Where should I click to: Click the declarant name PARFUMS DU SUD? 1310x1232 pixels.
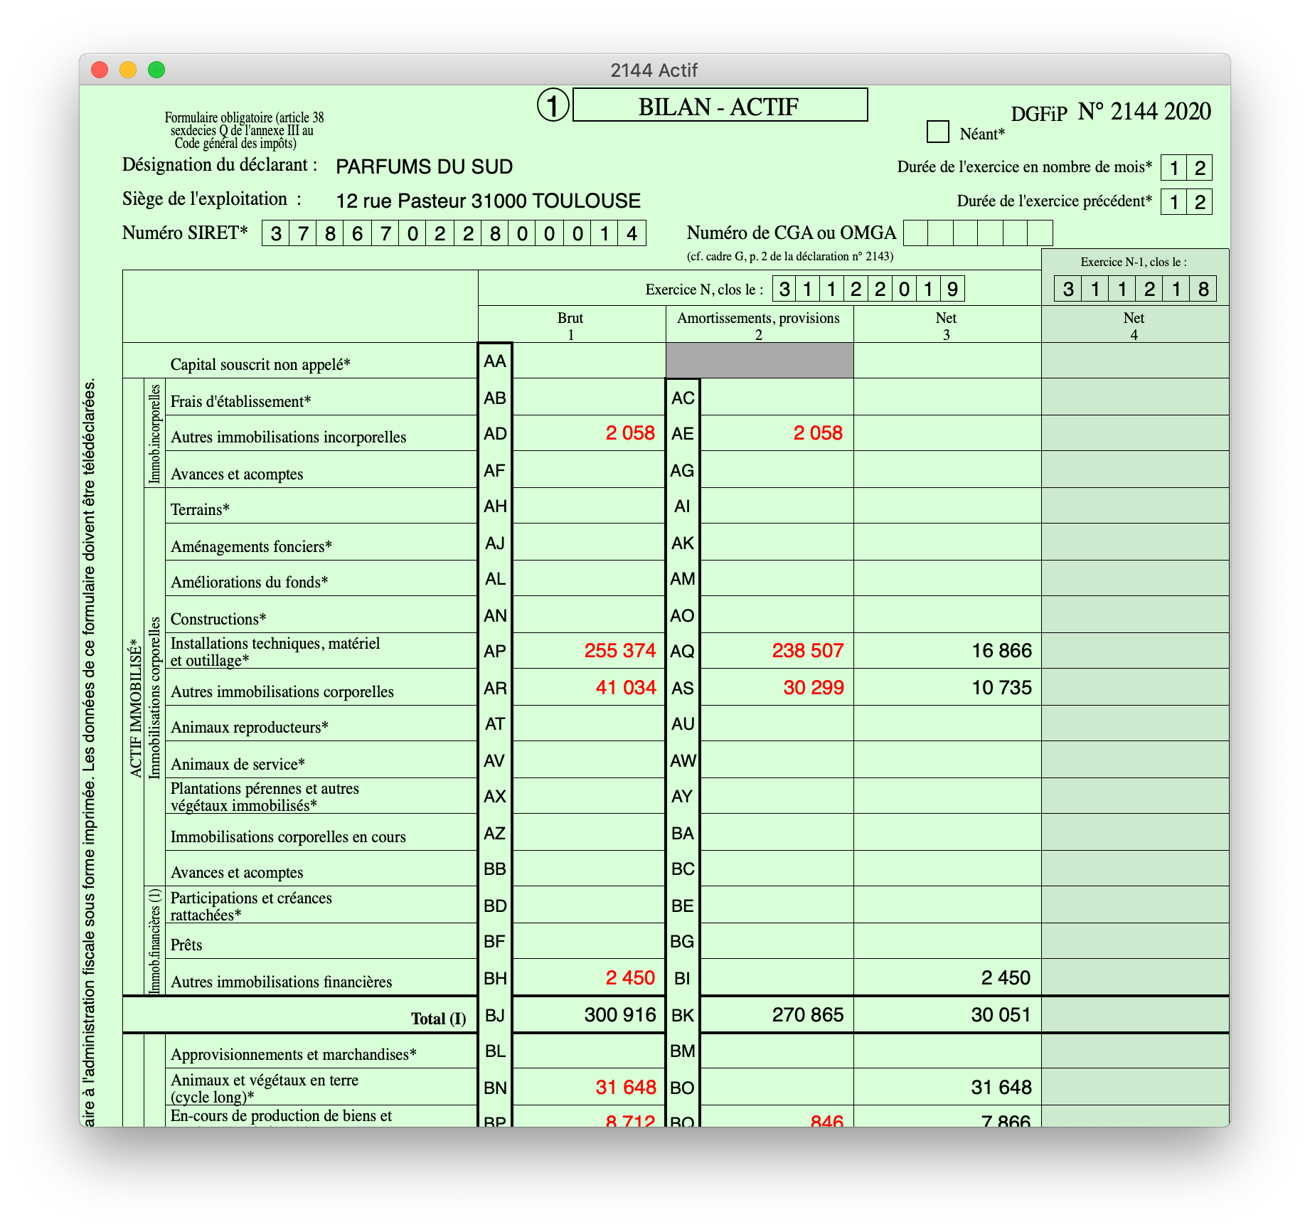pos(424,166)
